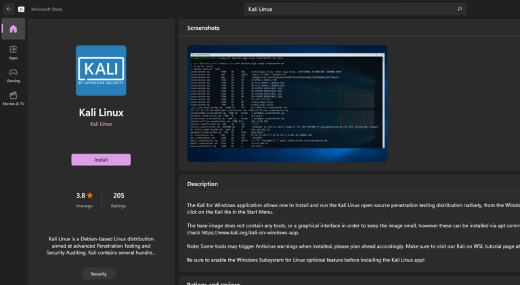Click the Microsoft Store title text

click(x=47, y=9)
